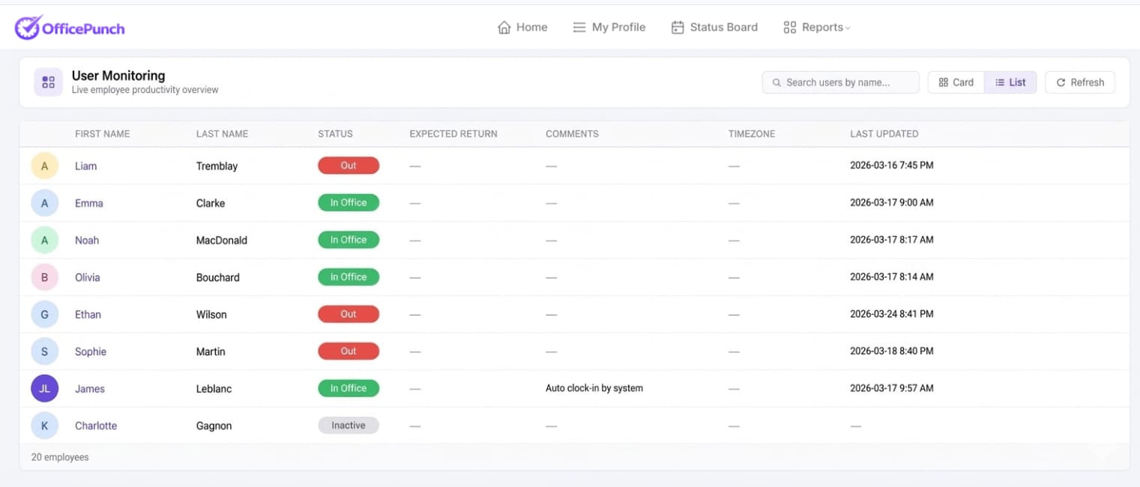Click Noah MacDonald's green avatar
1140x487 pixels.
click(x=44, y=241)
